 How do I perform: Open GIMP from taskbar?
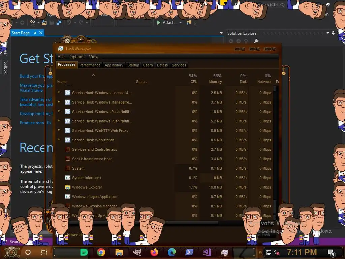coord(137,252)
